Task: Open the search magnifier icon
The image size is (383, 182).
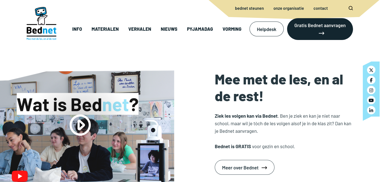Action: pyautogui.click(x=351, y=8)
